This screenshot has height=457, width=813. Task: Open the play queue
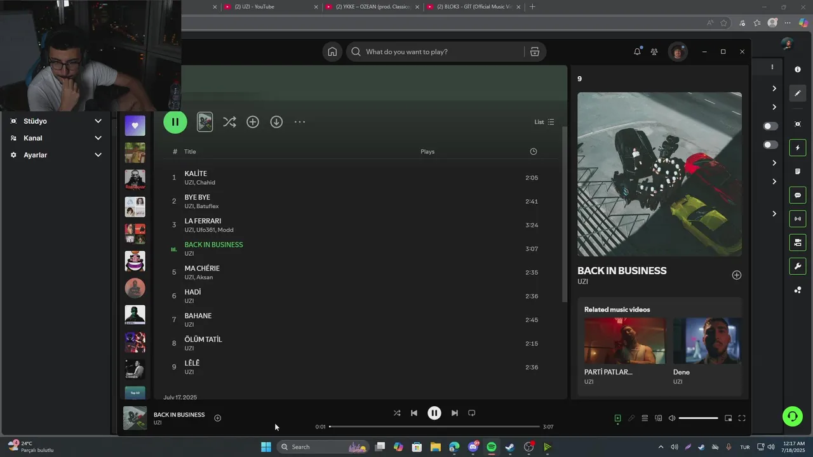tap(645, 418)
